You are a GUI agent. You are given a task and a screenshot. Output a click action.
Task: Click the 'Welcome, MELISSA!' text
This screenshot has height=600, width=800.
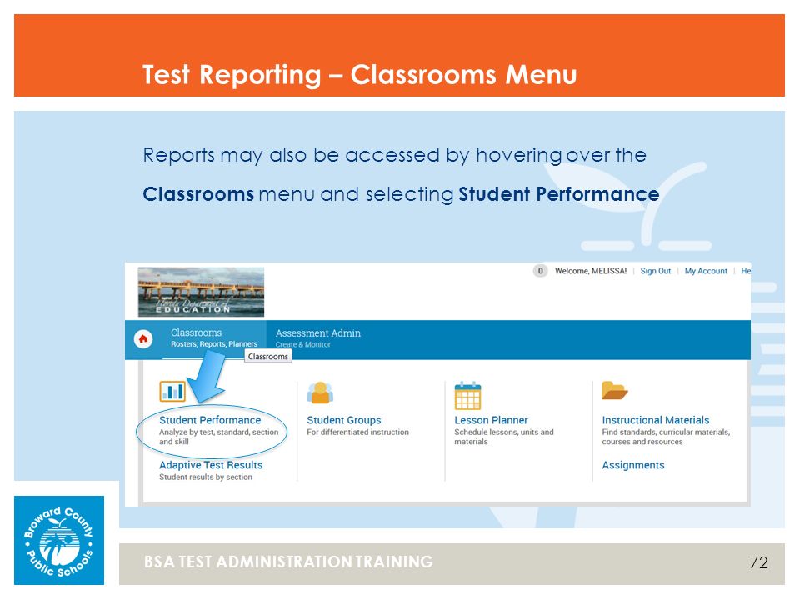point(591,271)
